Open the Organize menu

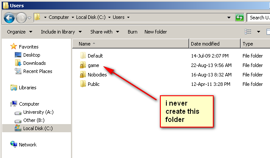[19, 32]
